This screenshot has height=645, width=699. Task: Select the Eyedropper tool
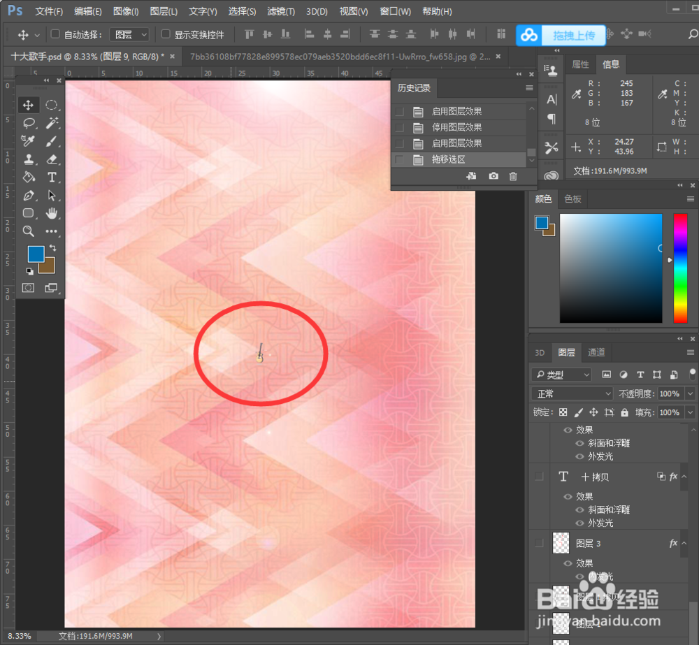click(28, 141)
